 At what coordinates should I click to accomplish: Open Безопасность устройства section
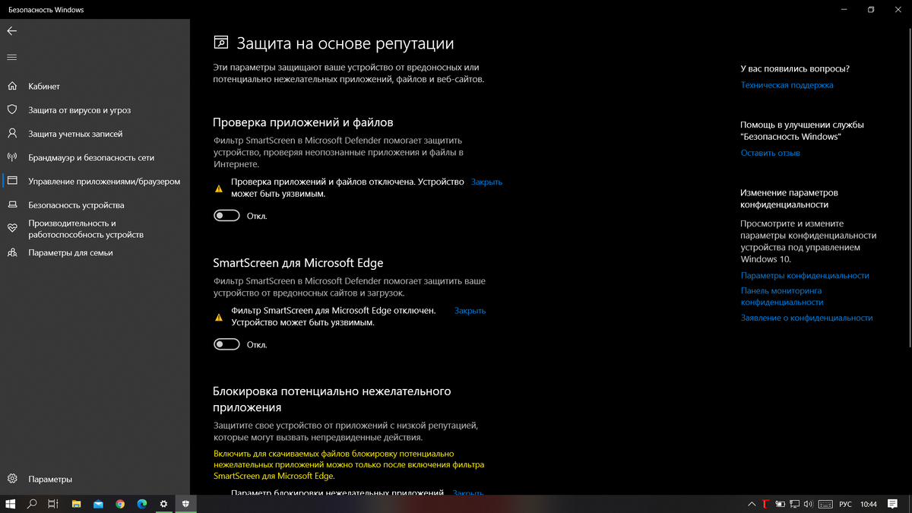tap(95, 205)
